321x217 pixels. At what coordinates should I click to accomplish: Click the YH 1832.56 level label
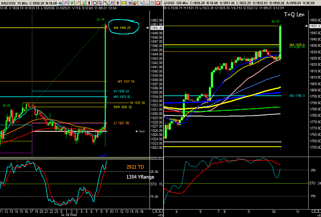pyautogui.click(x=137, y=103)
